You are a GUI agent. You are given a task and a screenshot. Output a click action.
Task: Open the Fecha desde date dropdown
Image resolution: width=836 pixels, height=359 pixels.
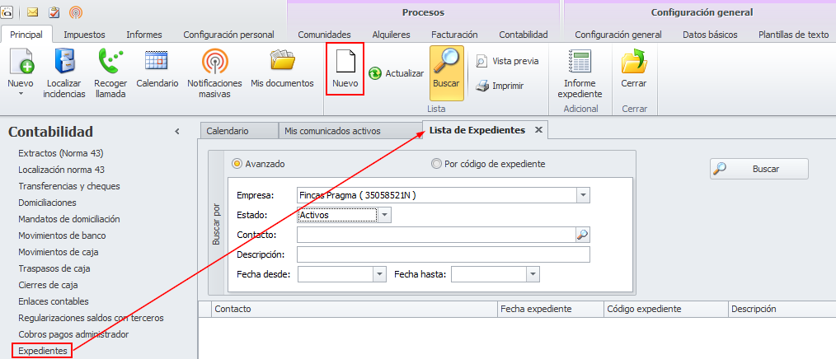point(379,274)
